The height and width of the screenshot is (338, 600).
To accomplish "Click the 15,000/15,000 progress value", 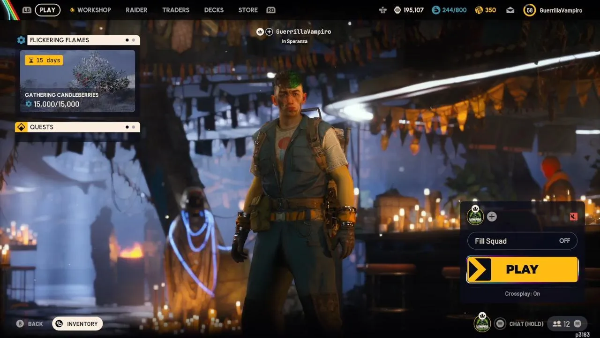I will click(x=56, y=104).
